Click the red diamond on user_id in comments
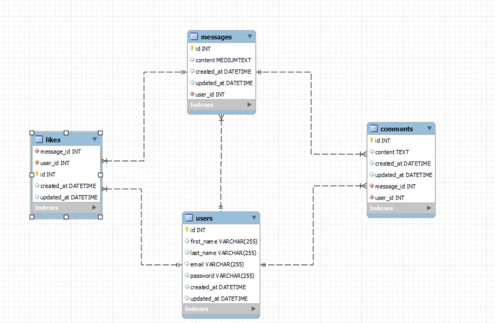This screenshot has width=495, height=323. point(371,197)
